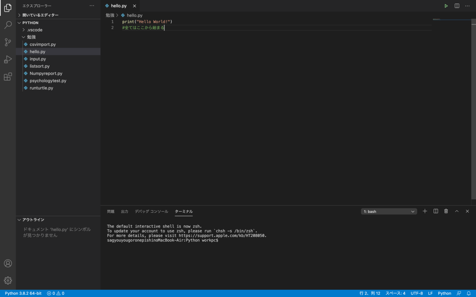The width and height of the screenshot is (476, 297).
Task: Select the hello.py editor tab
Action: (120, 6)
